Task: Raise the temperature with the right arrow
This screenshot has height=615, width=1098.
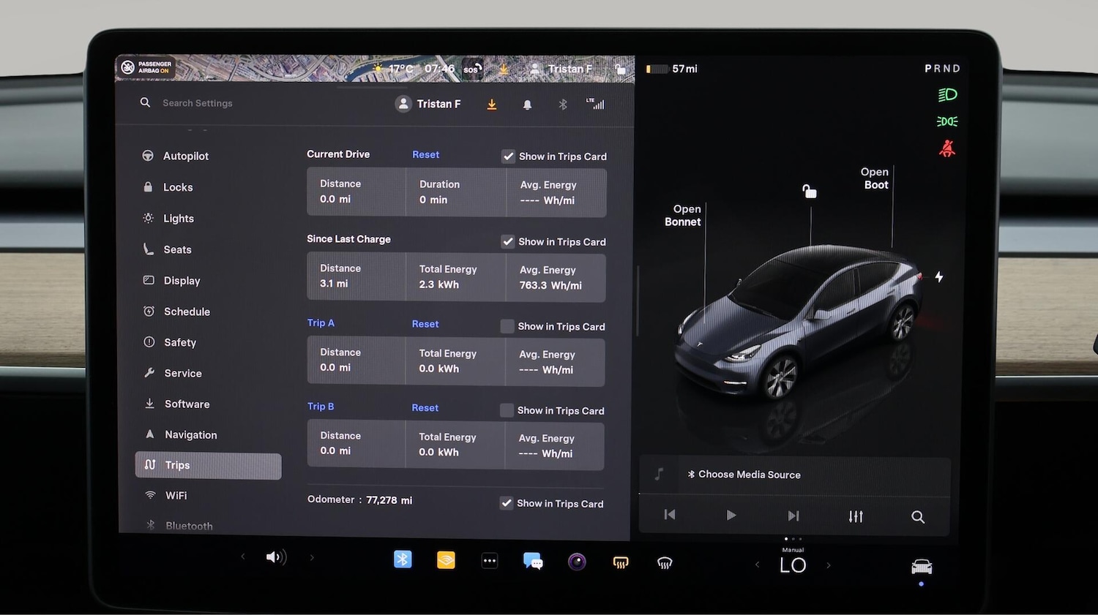Action: point(829,565)
